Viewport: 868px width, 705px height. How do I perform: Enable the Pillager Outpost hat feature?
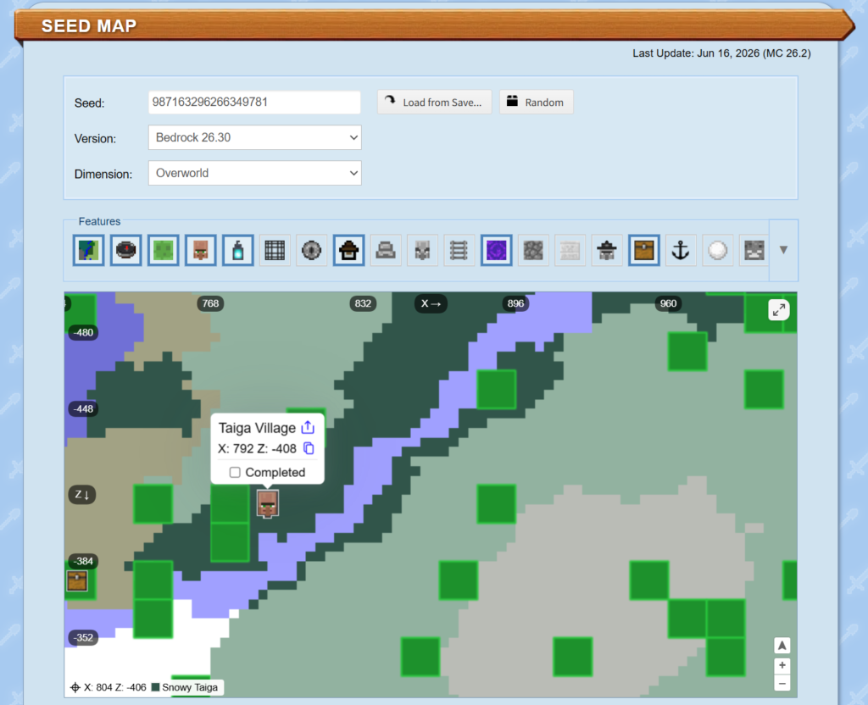(x=607, y=250)
